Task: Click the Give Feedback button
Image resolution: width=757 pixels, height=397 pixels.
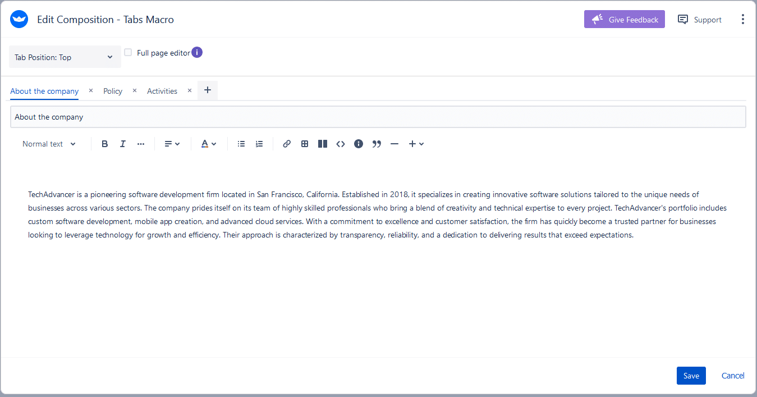Action: tap(624, 19)
